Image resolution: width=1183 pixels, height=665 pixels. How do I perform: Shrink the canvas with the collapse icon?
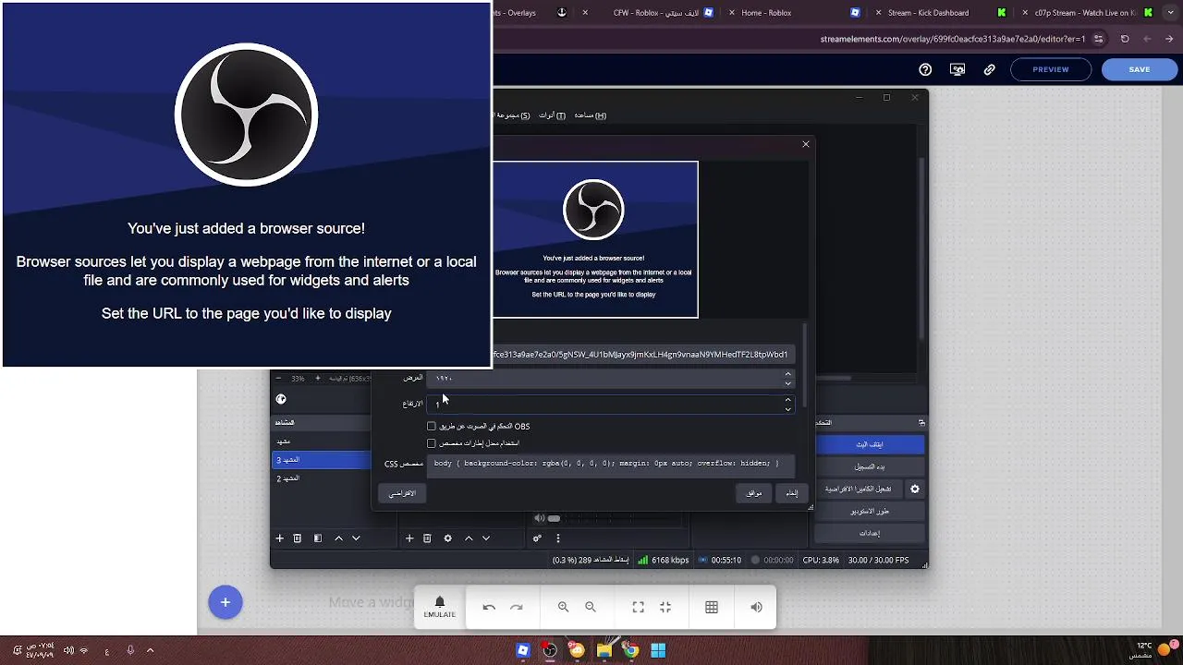(665, 607)
